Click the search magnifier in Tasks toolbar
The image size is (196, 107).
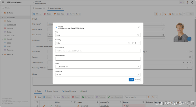pos(148,97)
